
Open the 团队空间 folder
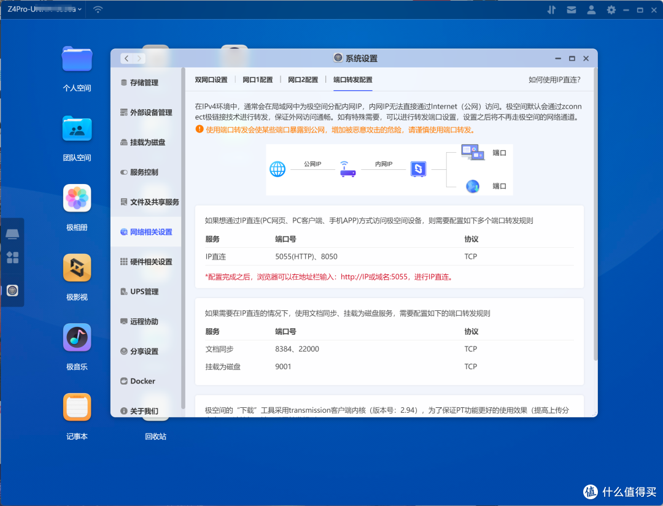(77, 129)
